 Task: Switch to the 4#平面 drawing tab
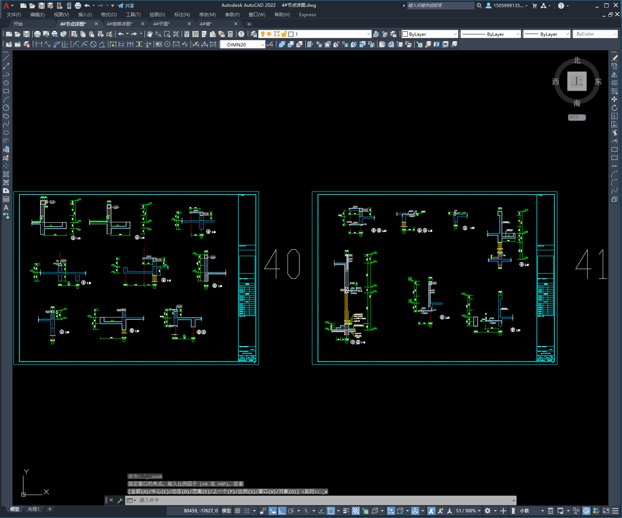[161, 24]
